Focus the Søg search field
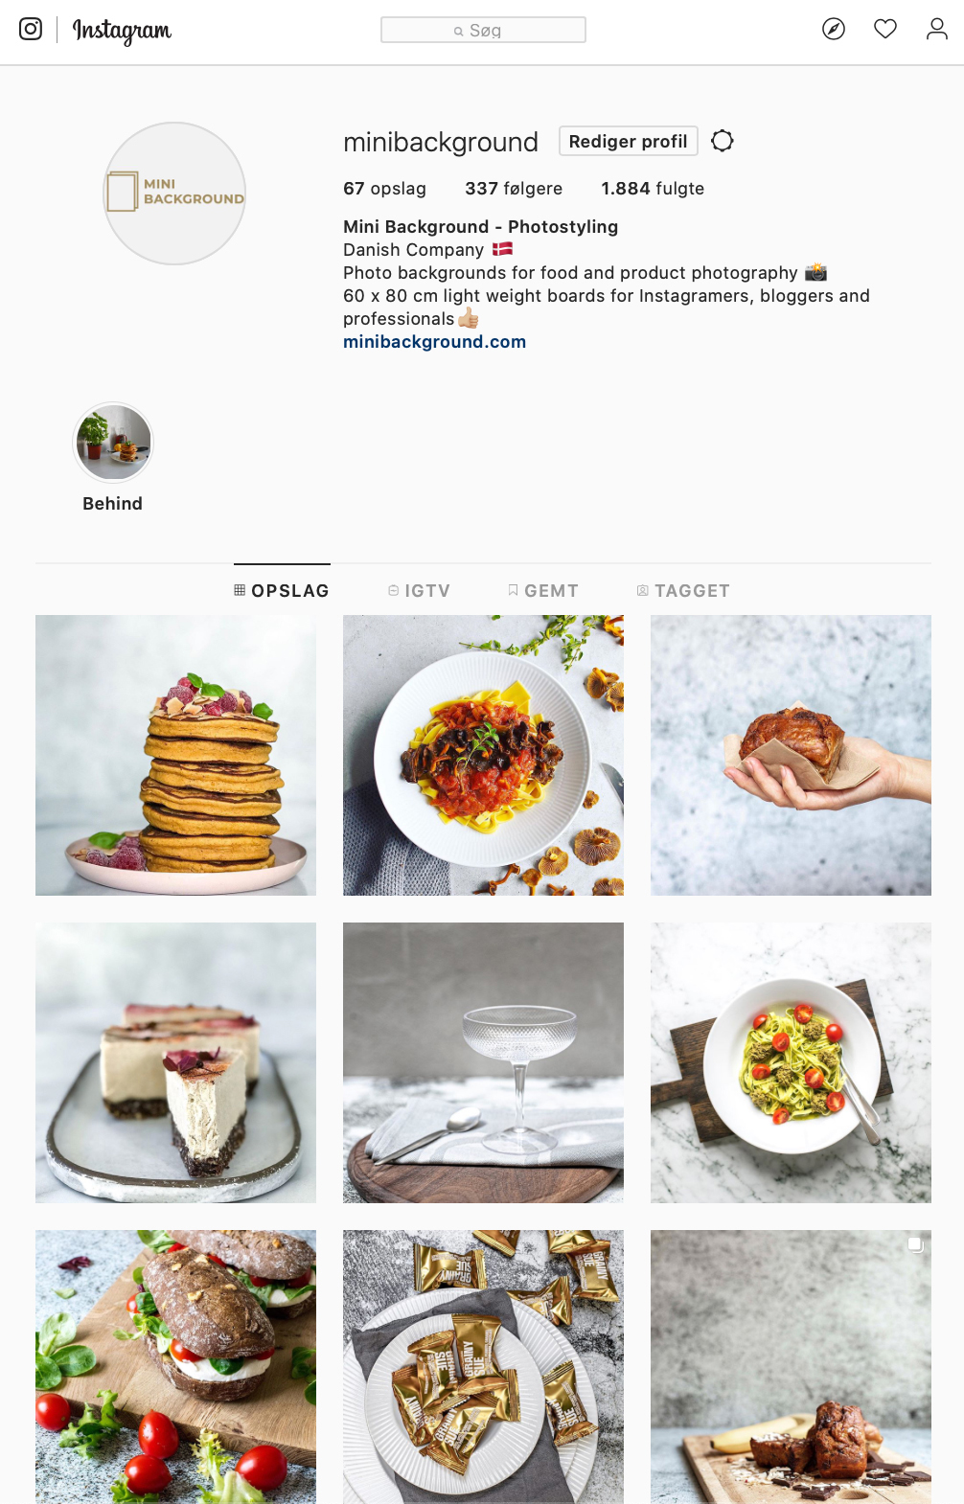The height and width of the screenshot is (1504, 964). [x=483, y=30]
